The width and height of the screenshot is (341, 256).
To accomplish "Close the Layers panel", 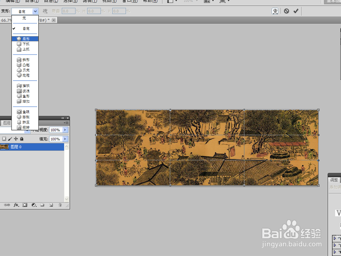I will coord(68,118).
